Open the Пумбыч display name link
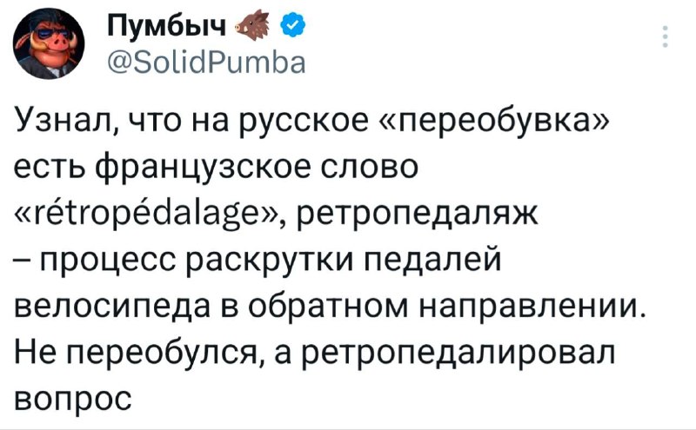This screenshot has height=430, width=696. pos(166,30)
